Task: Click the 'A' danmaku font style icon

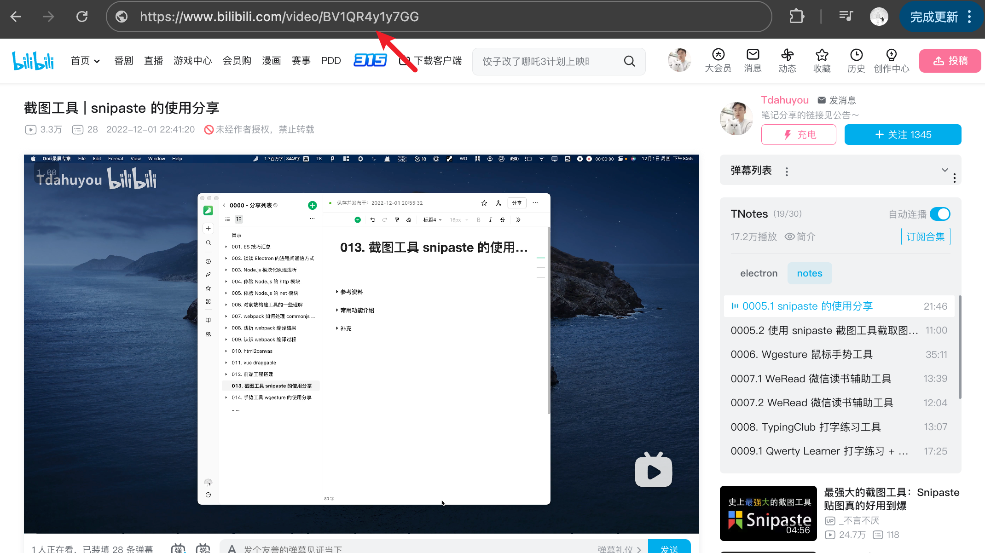Action: tap(232, 548)
